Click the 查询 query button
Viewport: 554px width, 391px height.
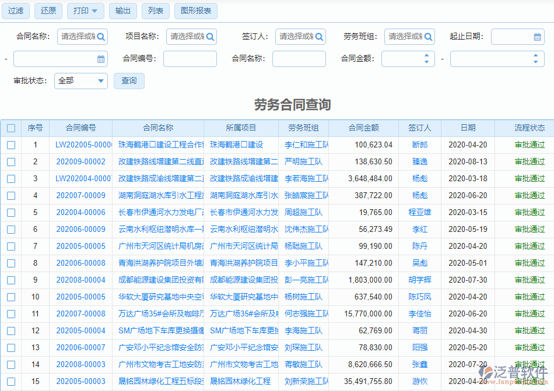[129, 80]
